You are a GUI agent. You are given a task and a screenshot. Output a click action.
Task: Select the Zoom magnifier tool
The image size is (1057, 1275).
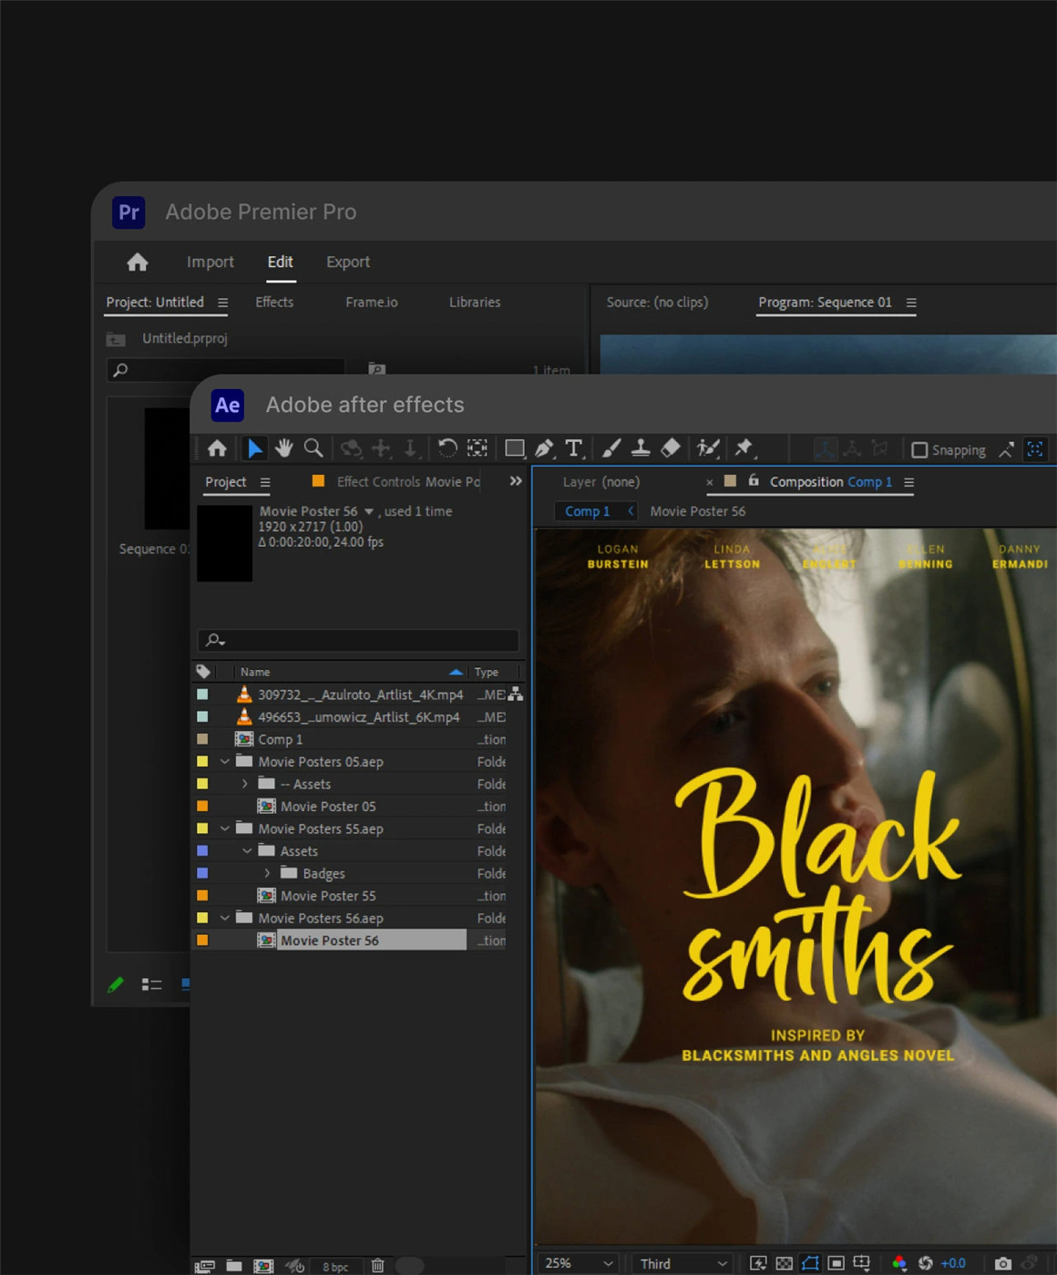313,448
